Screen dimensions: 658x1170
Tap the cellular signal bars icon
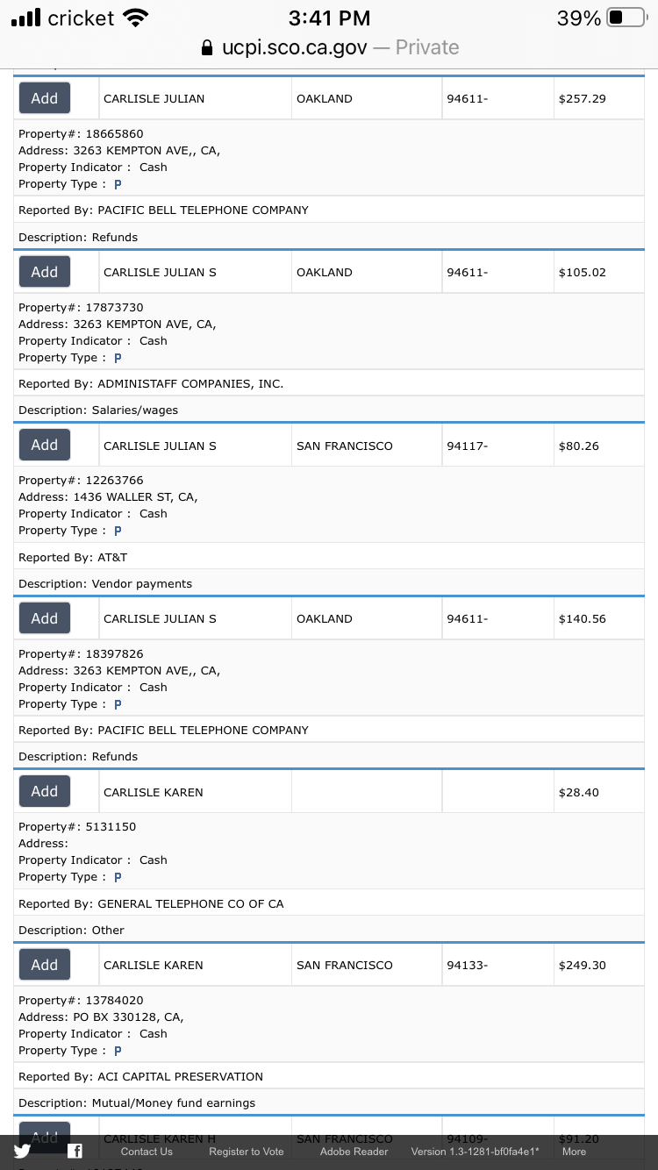coord(26,18)
